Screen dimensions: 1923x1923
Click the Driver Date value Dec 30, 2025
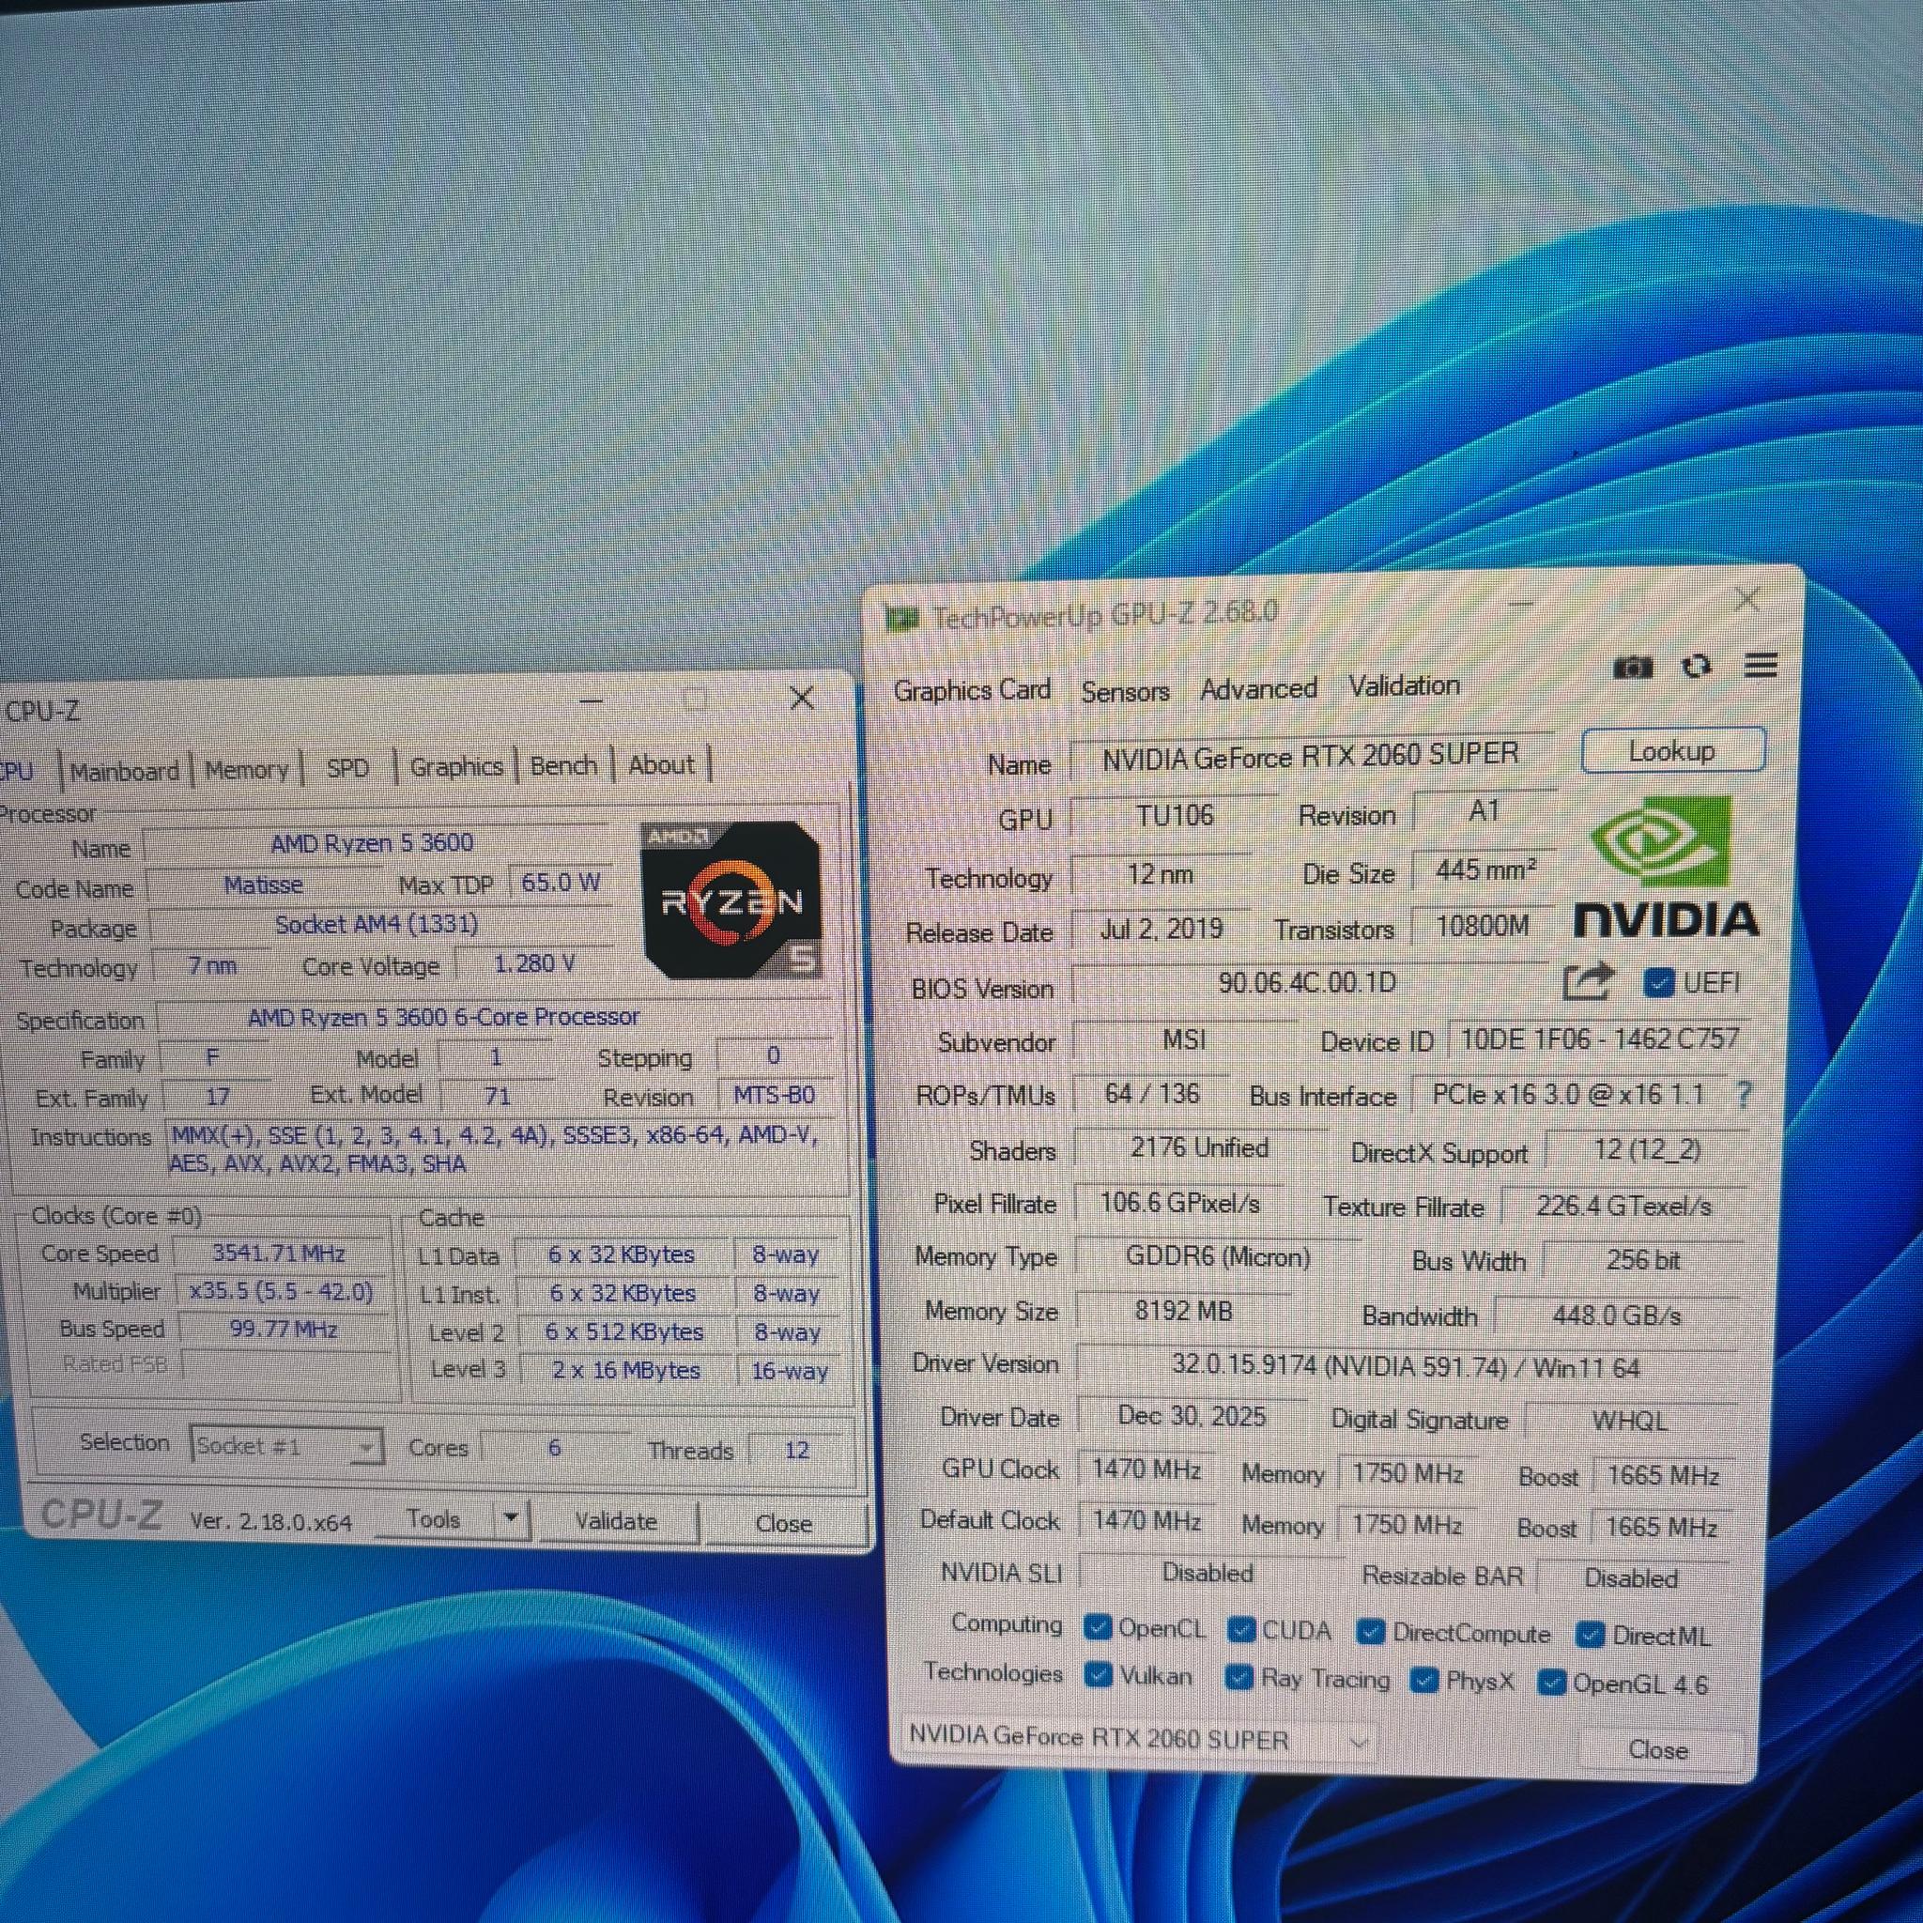tap(1192, 1415)
